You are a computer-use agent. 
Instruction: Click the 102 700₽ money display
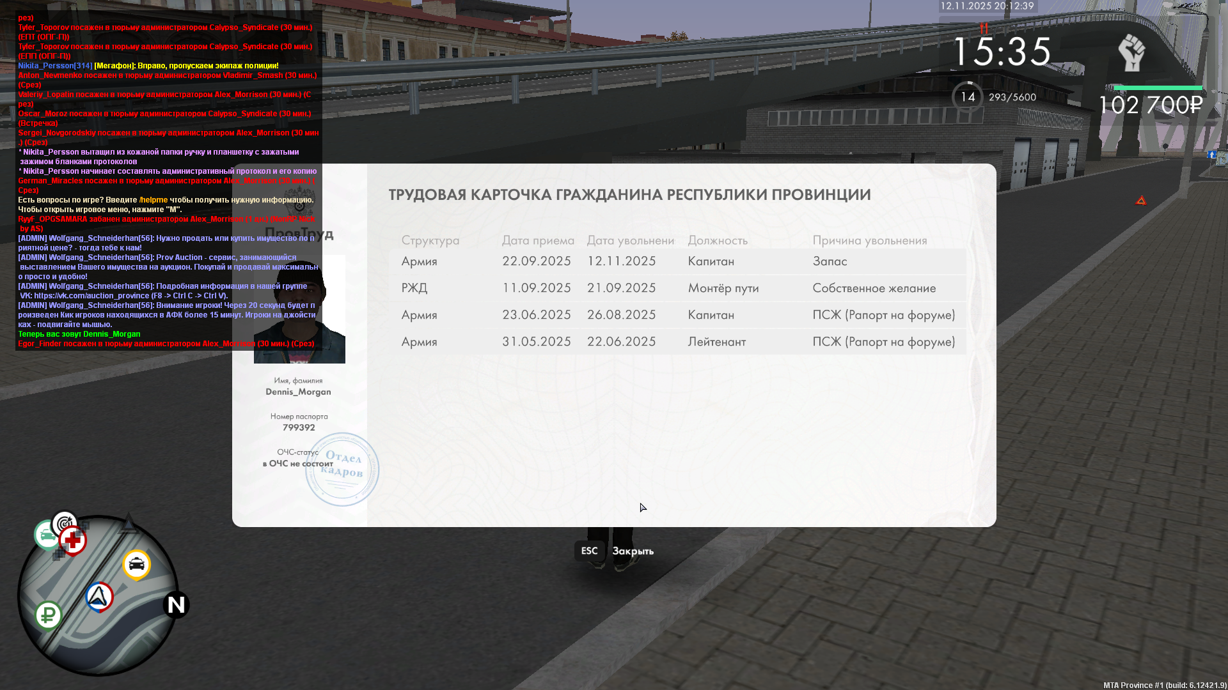click(x=1150, y=105)
